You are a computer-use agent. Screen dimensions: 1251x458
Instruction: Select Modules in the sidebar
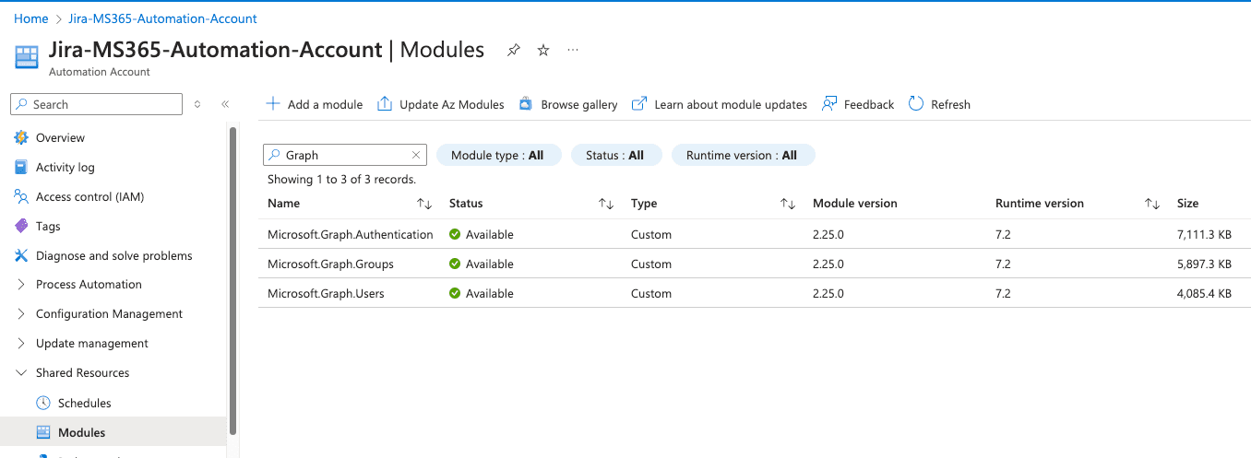coord(82,432)
